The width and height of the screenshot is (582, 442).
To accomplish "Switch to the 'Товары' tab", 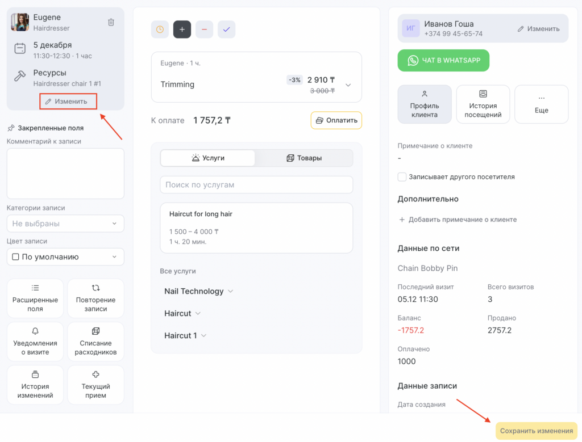I will (304, 158).
